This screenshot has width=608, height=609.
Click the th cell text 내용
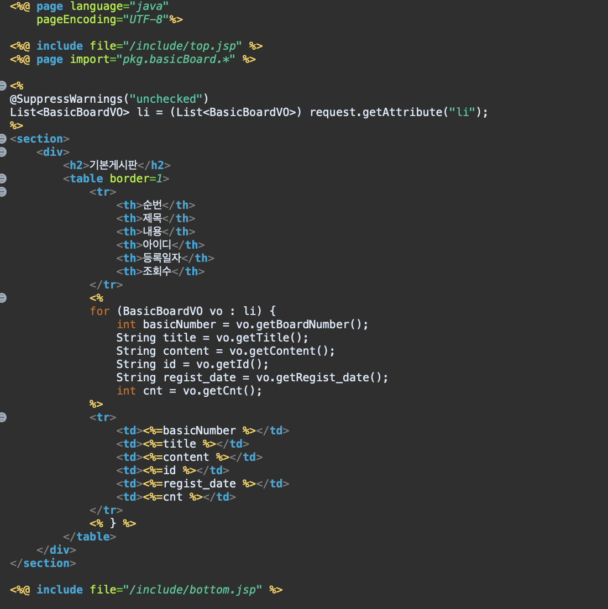point(153,232)
